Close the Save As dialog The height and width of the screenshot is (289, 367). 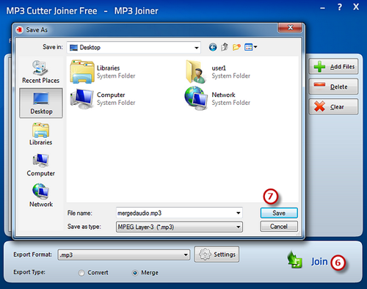click(290, 27)
